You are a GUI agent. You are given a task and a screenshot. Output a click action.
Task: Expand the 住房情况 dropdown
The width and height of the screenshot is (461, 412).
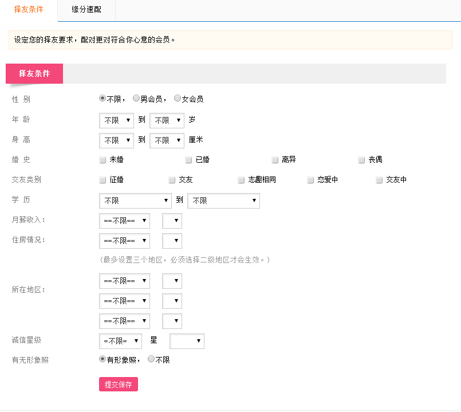coord(124,241)
